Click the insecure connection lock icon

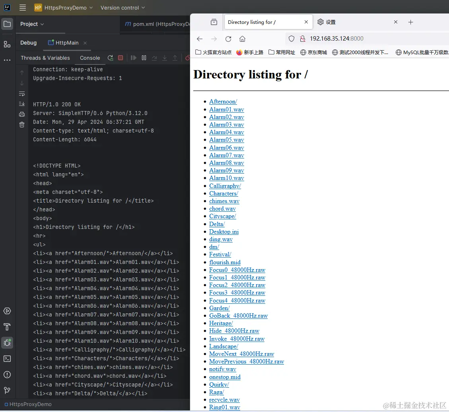pos(302,39)
